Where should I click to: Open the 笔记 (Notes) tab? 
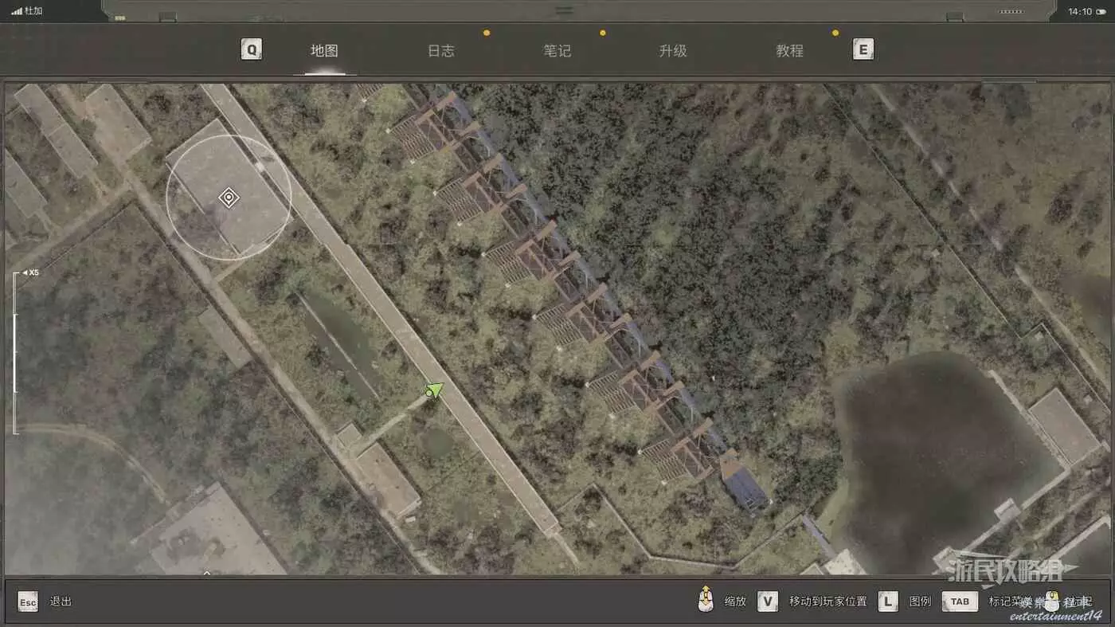click(x=557, y=51)
